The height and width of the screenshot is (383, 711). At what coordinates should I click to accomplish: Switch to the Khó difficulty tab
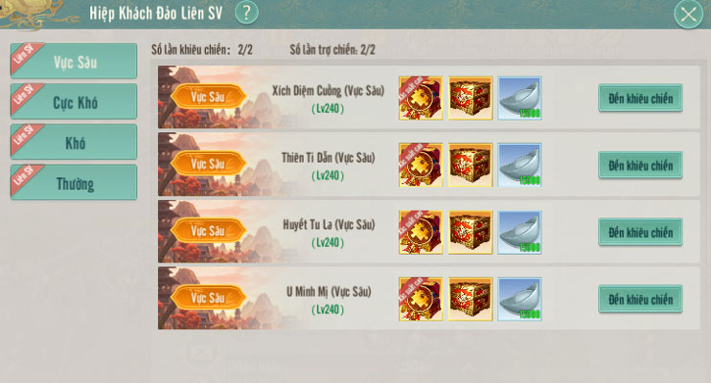74,142
